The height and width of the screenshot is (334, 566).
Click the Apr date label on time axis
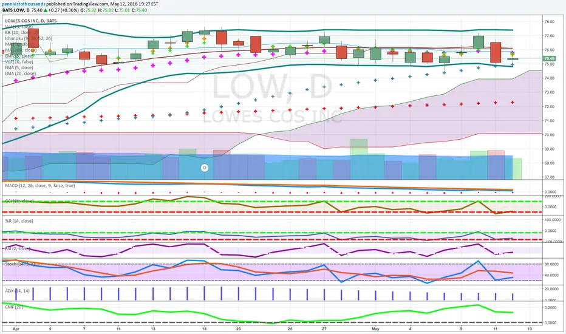(16, 329)
